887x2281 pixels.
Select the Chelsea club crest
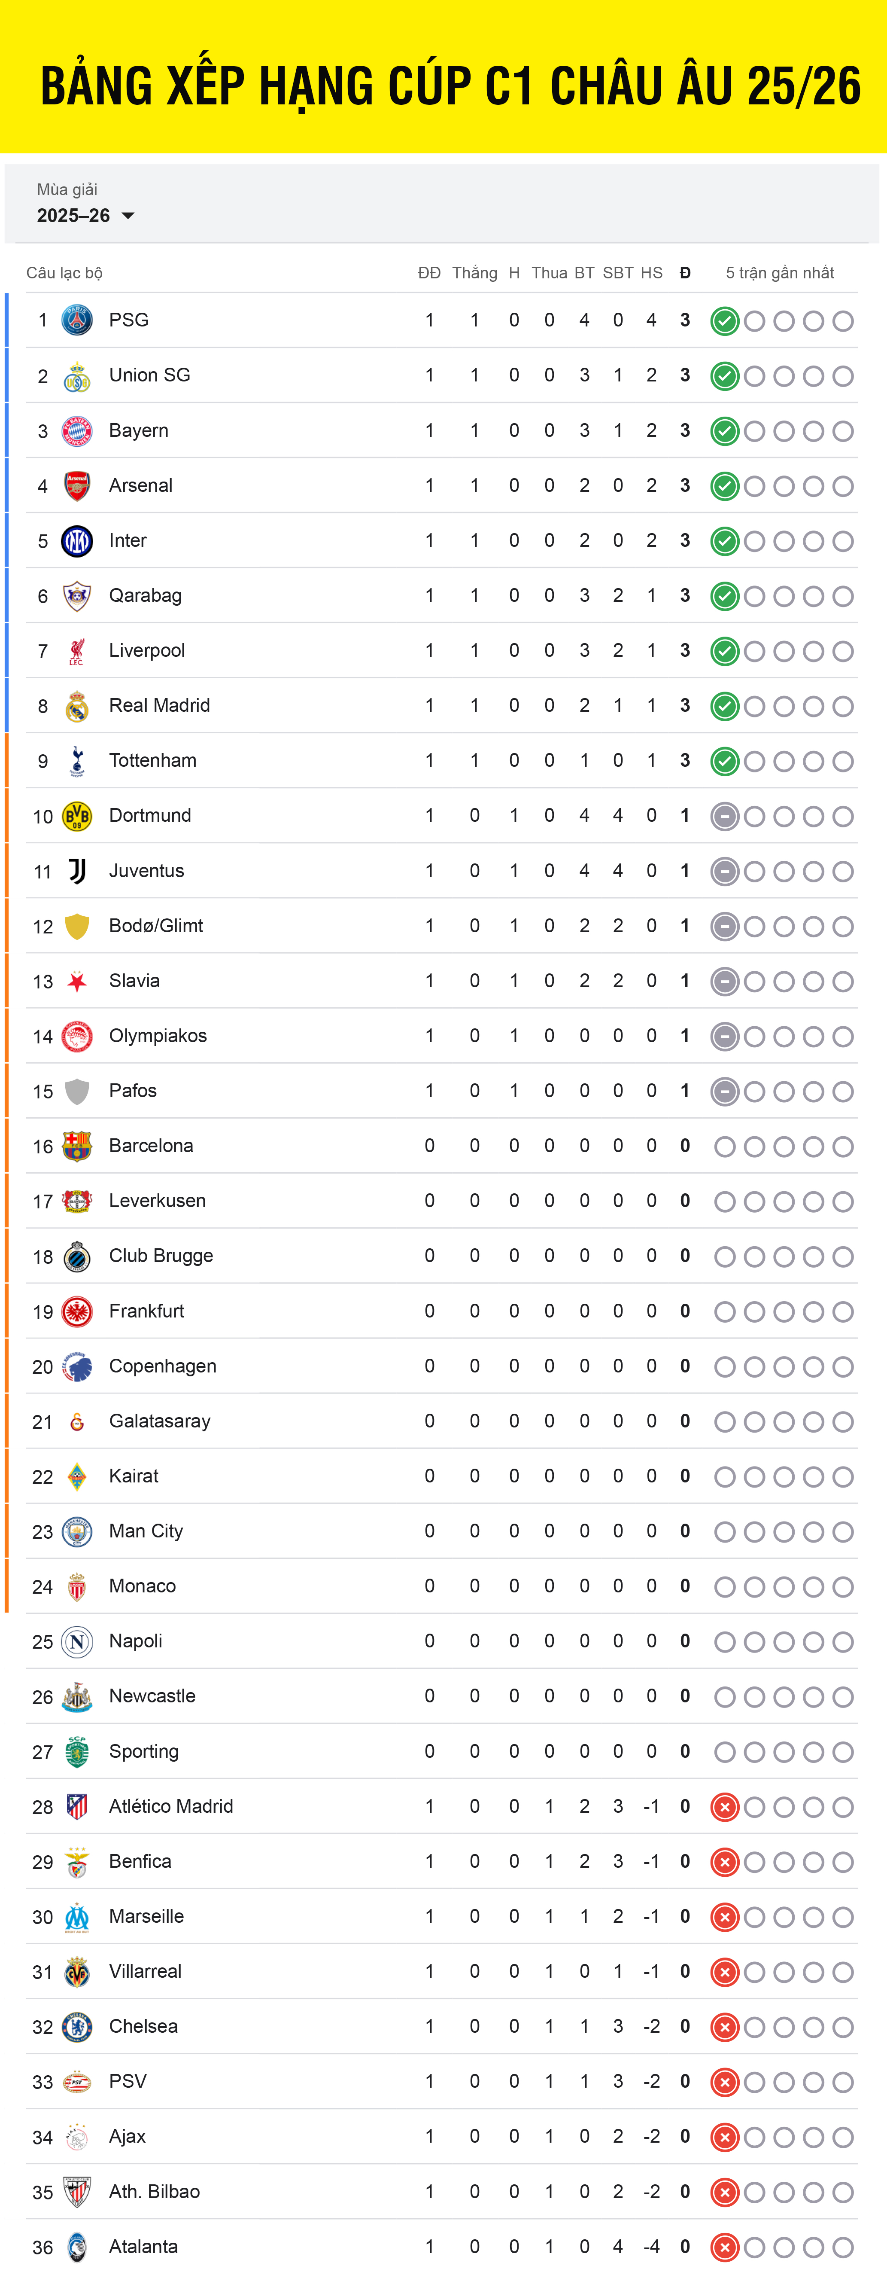pyautogui.click(x=77, y=2027)
